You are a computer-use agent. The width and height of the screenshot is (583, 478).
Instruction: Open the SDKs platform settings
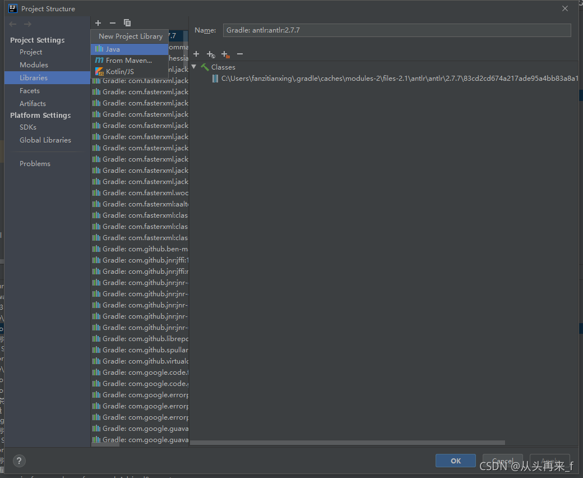[28, 127]
